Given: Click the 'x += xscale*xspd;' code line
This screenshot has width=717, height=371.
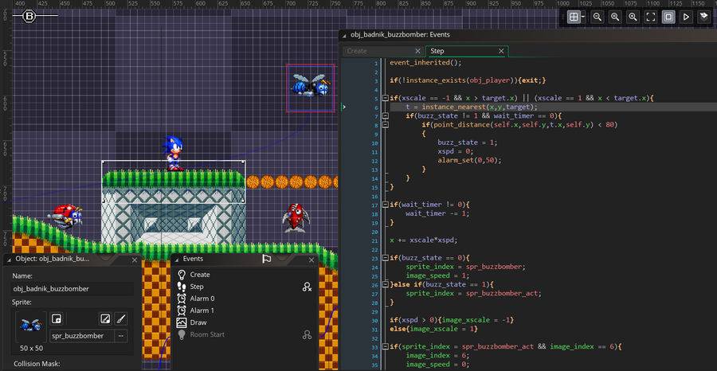Looking at the screenshot, I should [x=424, y=240].
